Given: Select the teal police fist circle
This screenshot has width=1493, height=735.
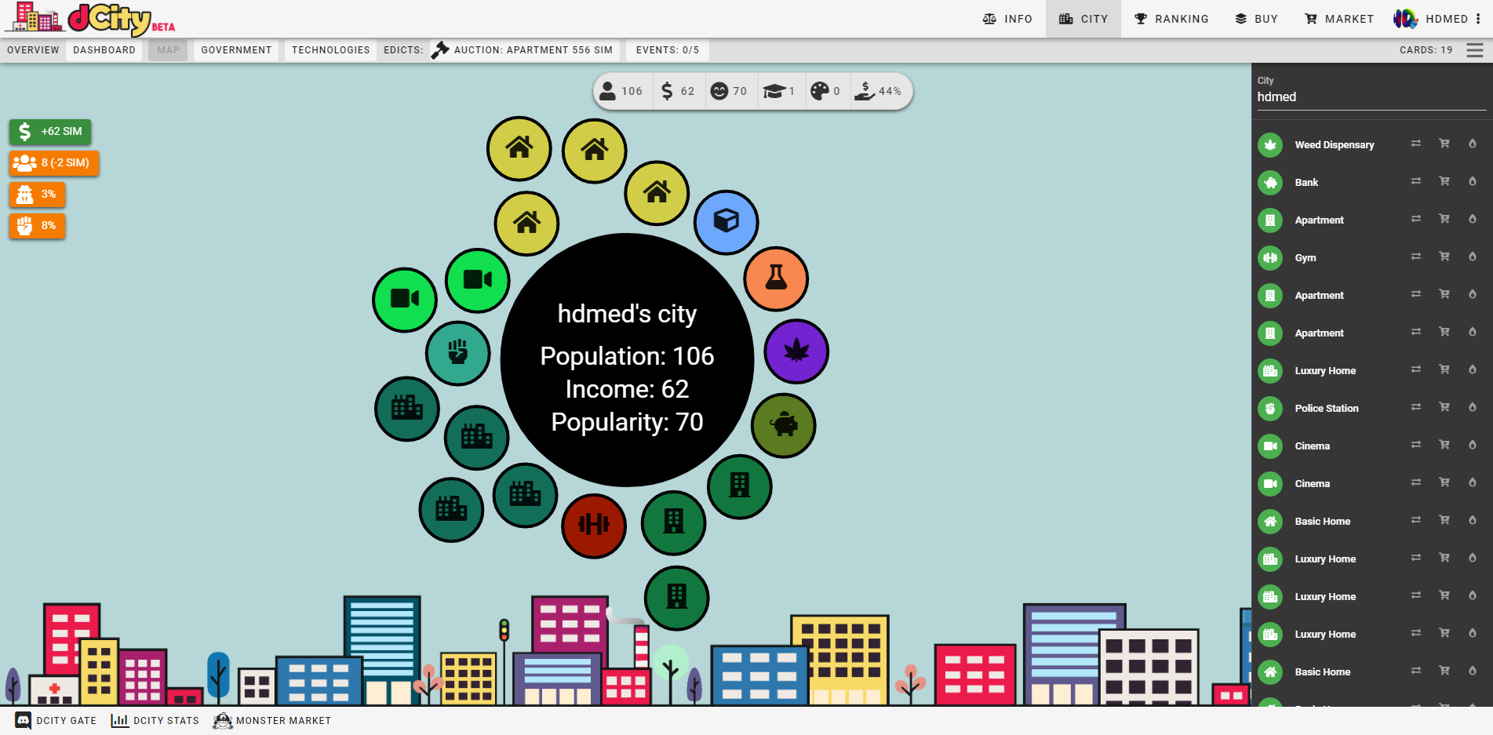Looking at the screenshot, I should point(458,353).
